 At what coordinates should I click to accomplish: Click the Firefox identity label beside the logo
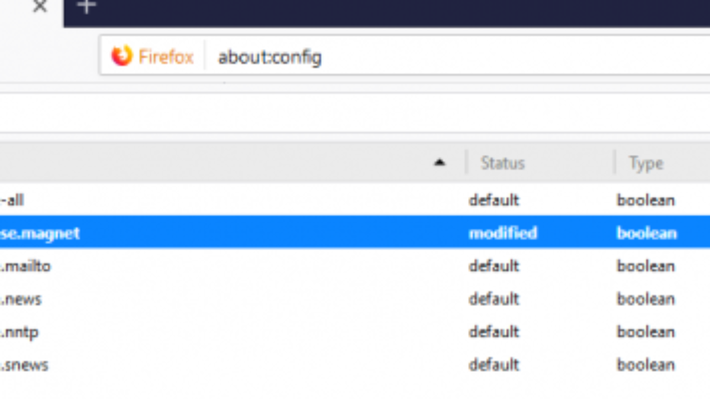(166, 57)
